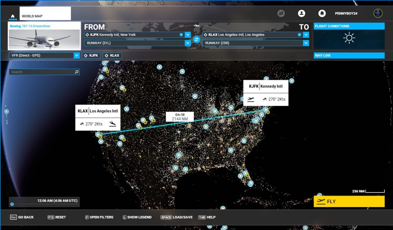Click the 236 NM map scale
The image size is (393, 230).
pos(368,191)
